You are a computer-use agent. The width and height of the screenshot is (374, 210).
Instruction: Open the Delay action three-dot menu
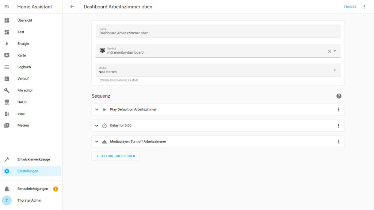[338, 125]
